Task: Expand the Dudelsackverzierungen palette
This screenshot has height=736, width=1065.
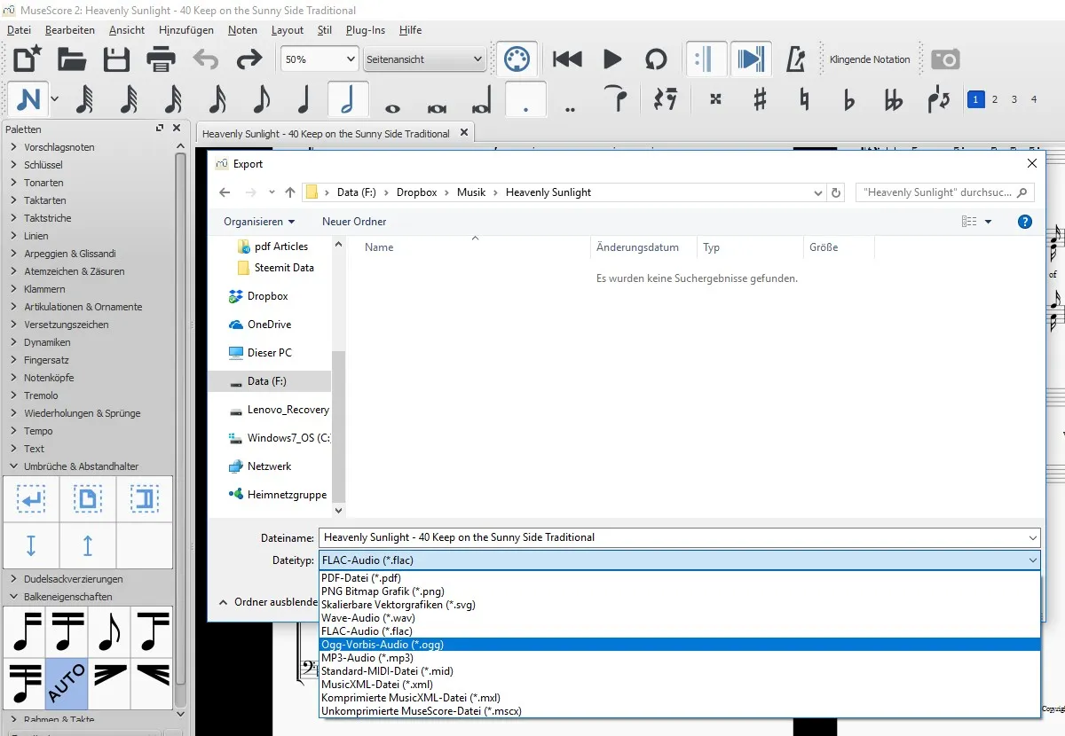Action: (x=73, y=579)
